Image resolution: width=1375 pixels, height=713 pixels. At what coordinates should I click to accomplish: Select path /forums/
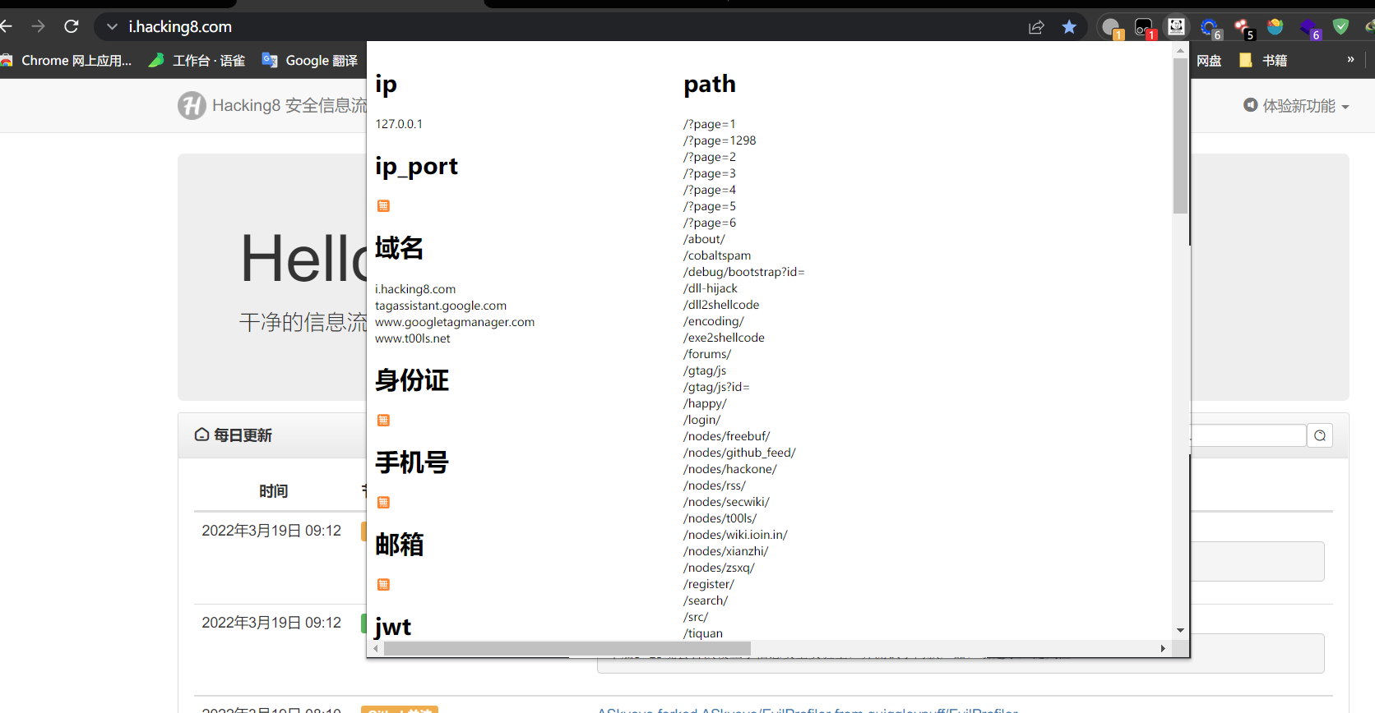click(x=707, y=354)
